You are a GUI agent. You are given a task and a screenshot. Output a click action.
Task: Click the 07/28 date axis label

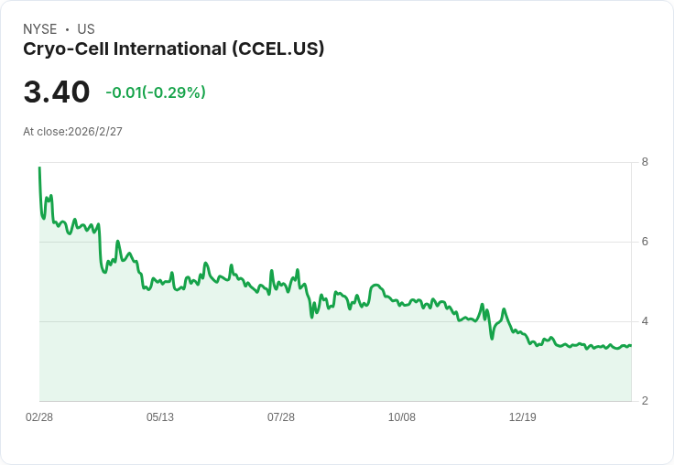tap(281, 416)
